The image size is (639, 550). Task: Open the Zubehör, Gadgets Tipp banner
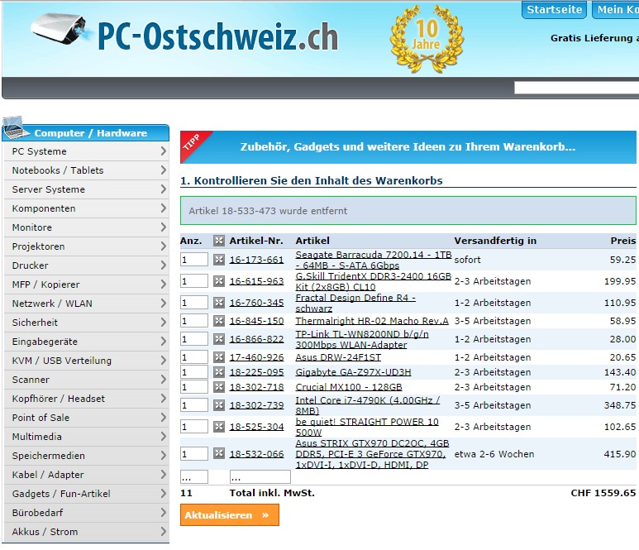pos(408,147)
